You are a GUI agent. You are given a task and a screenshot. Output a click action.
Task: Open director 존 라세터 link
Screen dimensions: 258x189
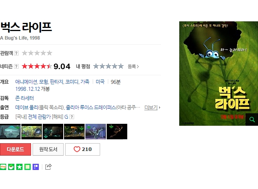point(24,98)
